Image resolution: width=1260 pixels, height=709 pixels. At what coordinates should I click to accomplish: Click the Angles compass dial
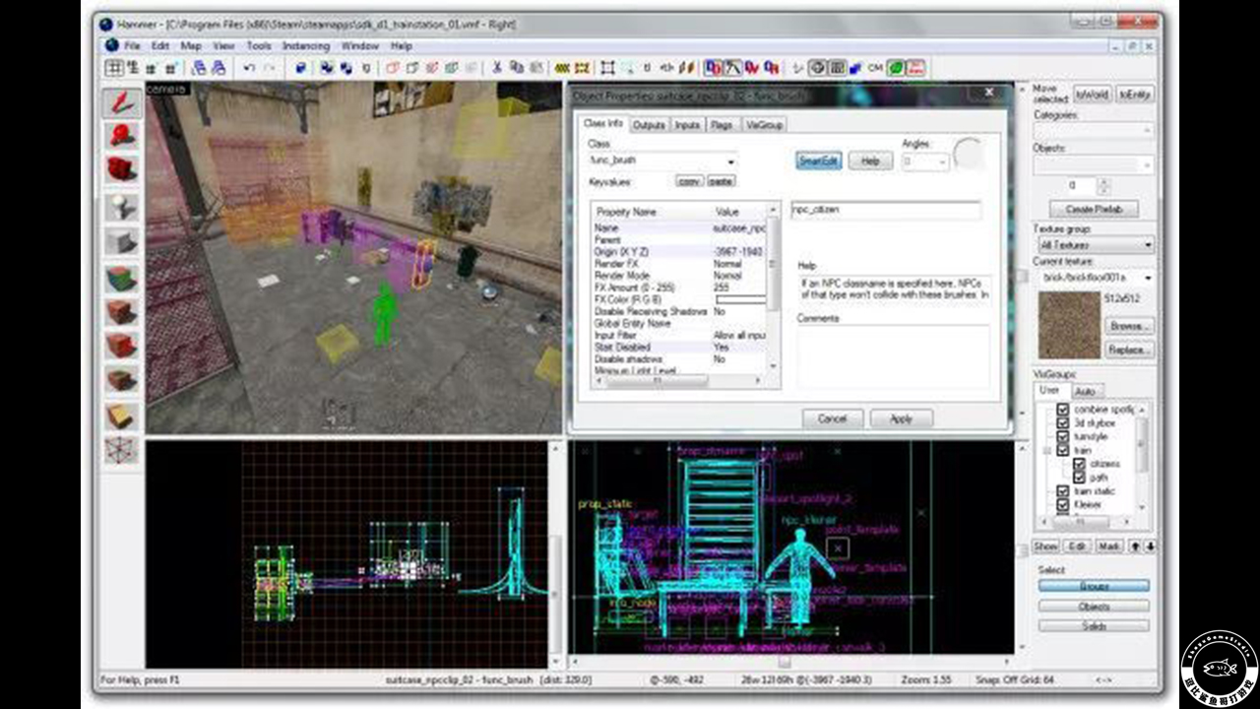[x=969, y=155]
